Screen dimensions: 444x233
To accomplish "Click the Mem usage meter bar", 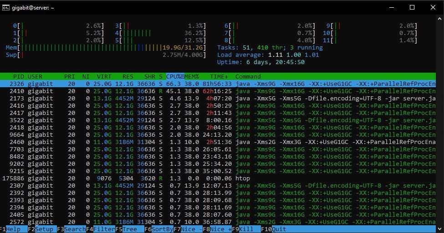I will click(x=106, y=48).
